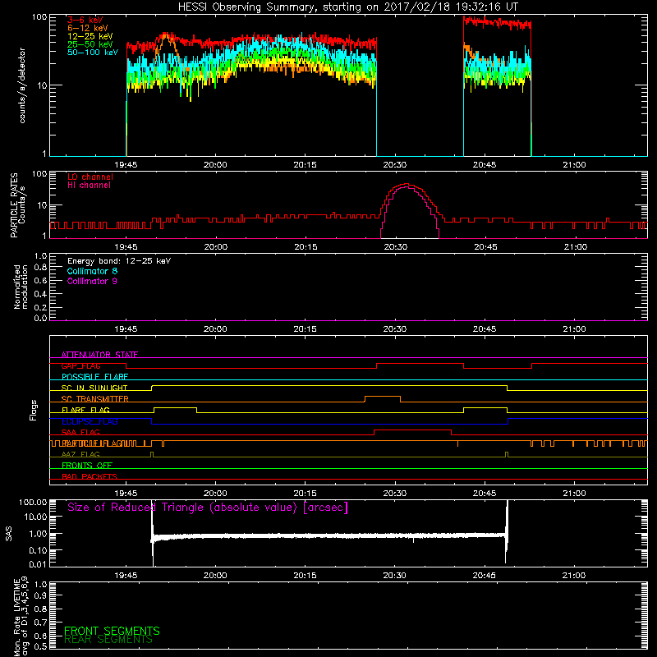Screen dimensions: 657x657
Task: Select the 'Collimator 9' legend label
Action: (x=92, y=281)
